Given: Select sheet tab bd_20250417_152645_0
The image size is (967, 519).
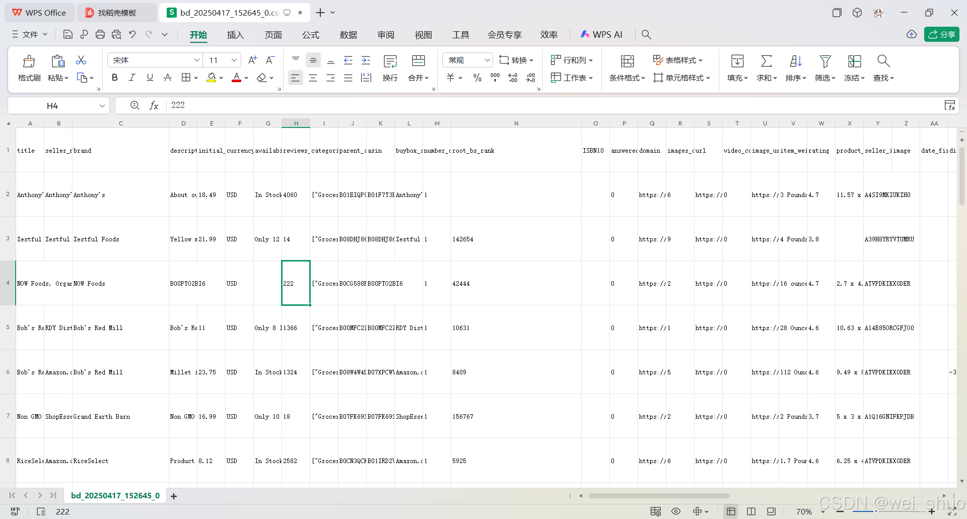Looking at the screenshot, I should [115, 496].
